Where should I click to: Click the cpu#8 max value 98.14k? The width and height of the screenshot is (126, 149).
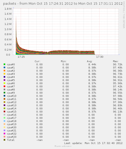[x=118, y=90]
